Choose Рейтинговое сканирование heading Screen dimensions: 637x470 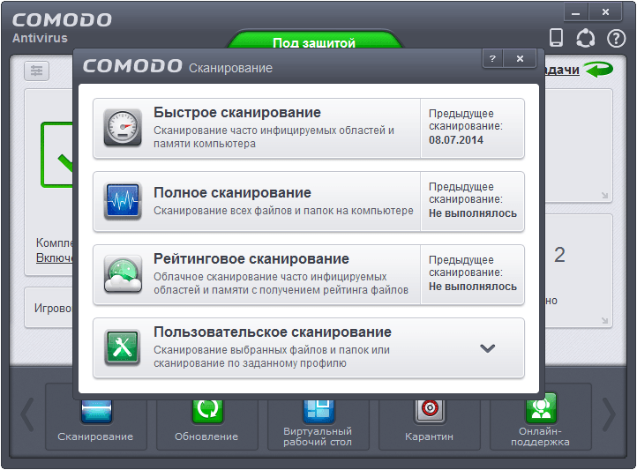251,258
